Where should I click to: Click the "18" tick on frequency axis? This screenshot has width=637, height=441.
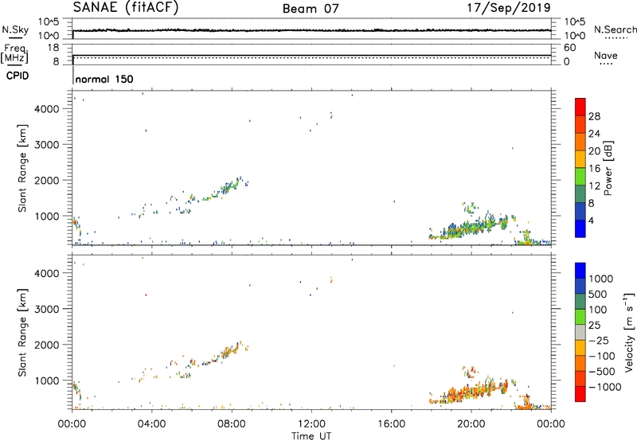pyautogui.click(x=53, y=48)
